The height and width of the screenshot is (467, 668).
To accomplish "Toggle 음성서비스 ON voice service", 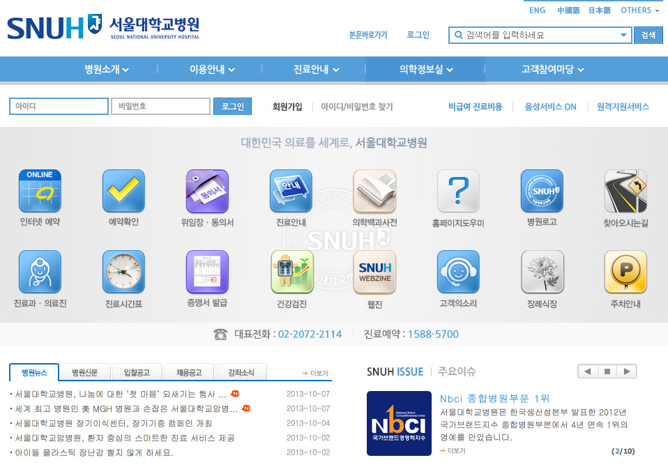I will coord(550,107).
